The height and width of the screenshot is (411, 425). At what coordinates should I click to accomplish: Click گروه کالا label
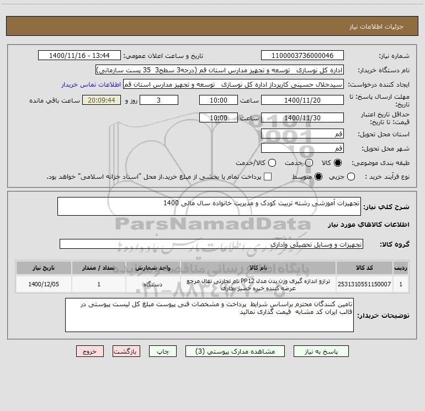tap(395, 244)
